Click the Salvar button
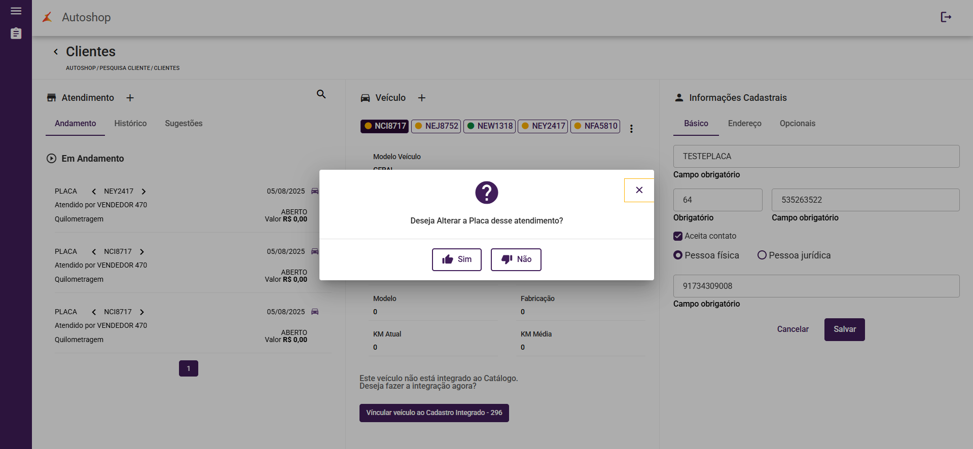 click(x=844, y=329)
